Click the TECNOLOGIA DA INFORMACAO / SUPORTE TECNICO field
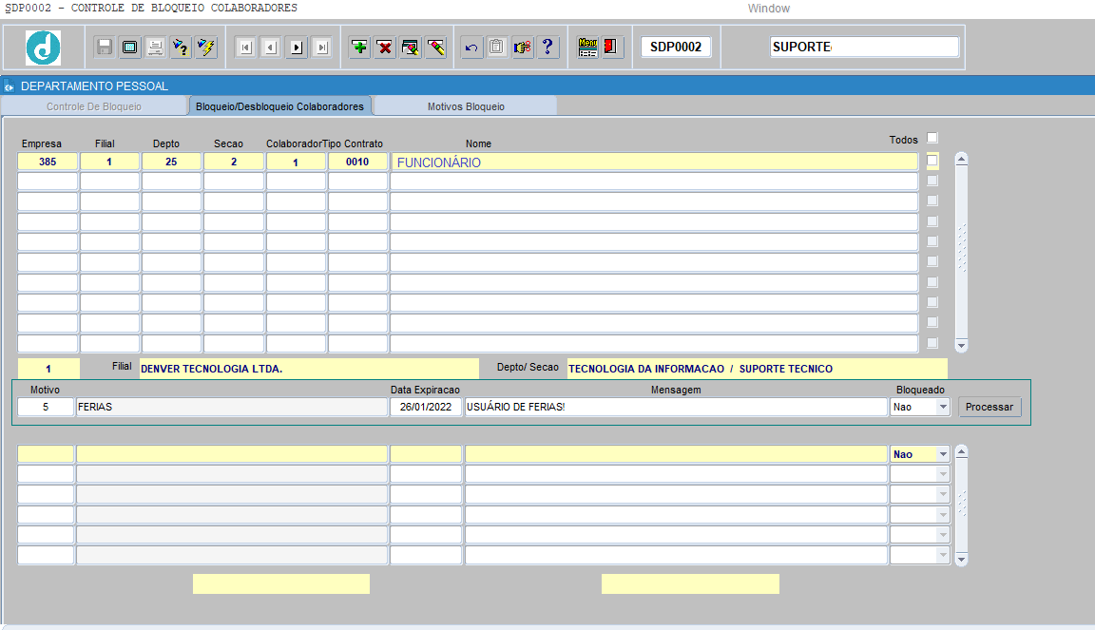 (x=757, y=369)
